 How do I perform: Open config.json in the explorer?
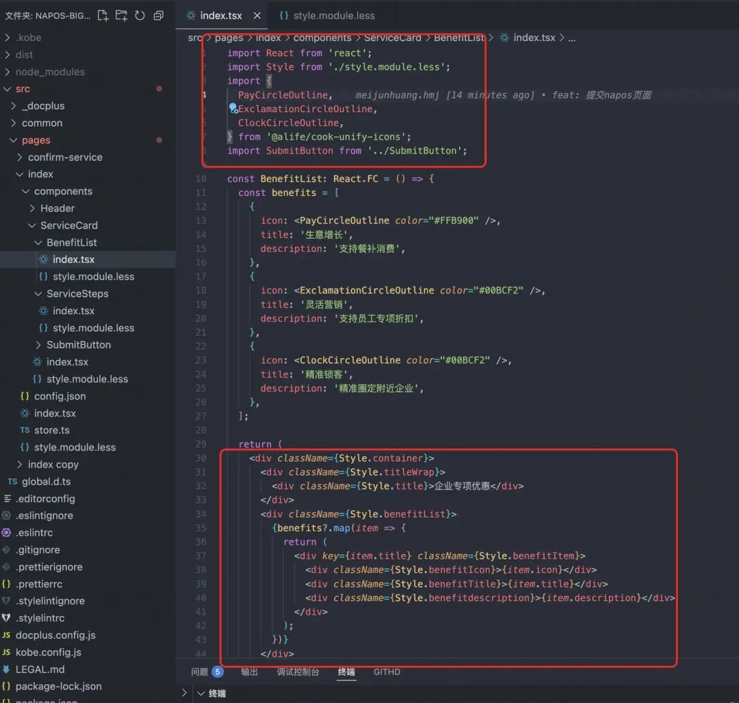60,396
